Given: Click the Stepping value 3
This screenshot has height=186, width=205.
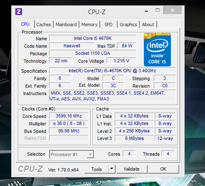Looking at the screenshot, I should pos(165,78).
